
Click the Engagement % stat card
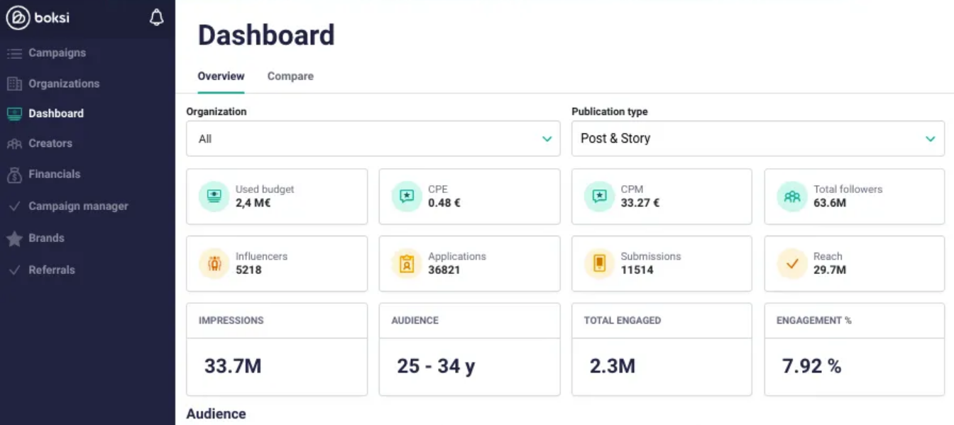(854, 349)
